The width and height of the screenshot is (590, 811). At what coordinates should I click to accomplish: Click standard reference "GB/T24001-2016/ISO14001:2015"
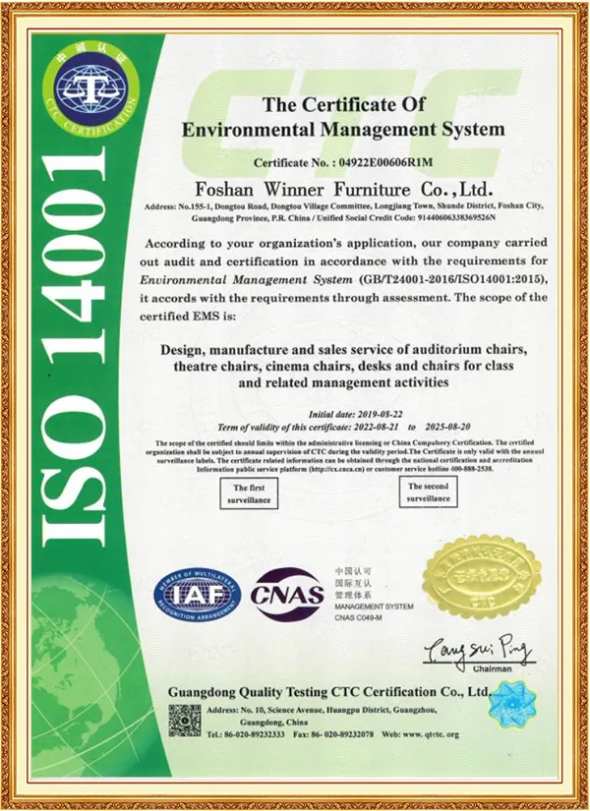[x=452, y=280]
